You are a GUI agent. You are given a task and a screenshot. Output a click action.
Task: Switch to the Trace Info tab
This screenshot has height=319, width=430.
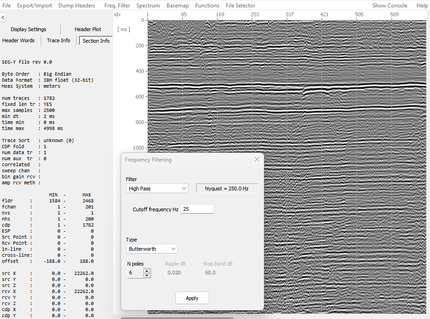[x=58, y=40]
